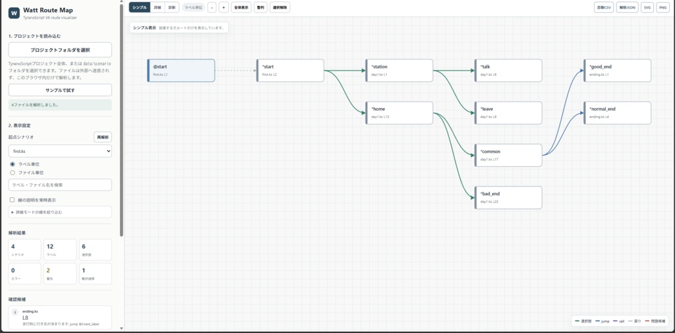Switch to the シンプル view tab
The width and height of the screenshot is (675, 333).
click(140, 7)
